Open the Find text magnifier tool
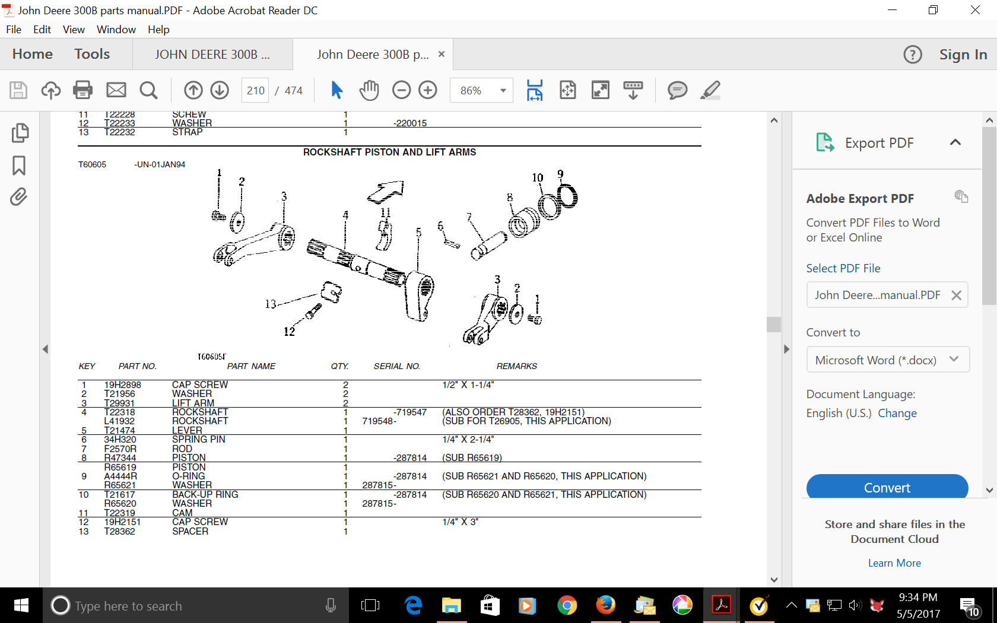Screen dimensions: 997x623 (148, 90)
